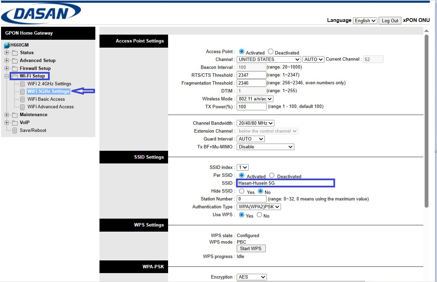Click the H660GM globe icon

[x=7, y=45]
